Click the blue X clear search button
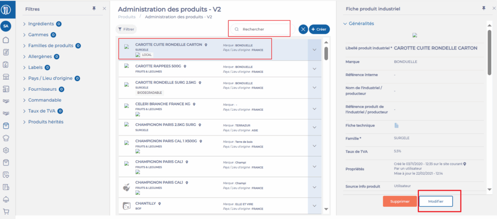497x219 pixels. click(x=303, y=29)
